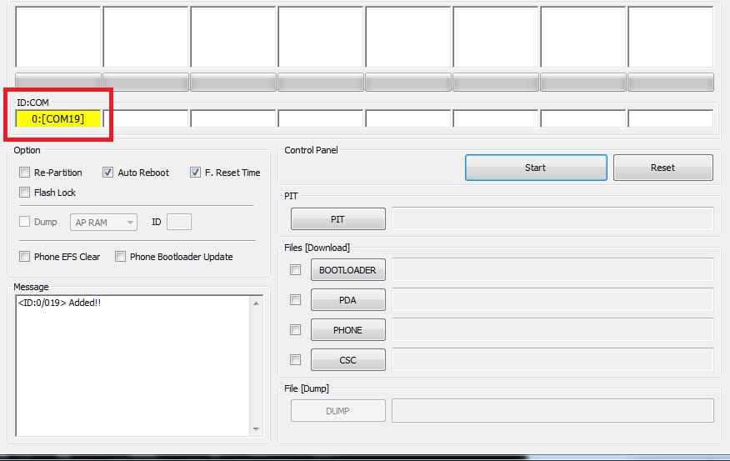Tick the checkbox beside CSC
This screenshot has width=730, height=461.
coord(295,359)
